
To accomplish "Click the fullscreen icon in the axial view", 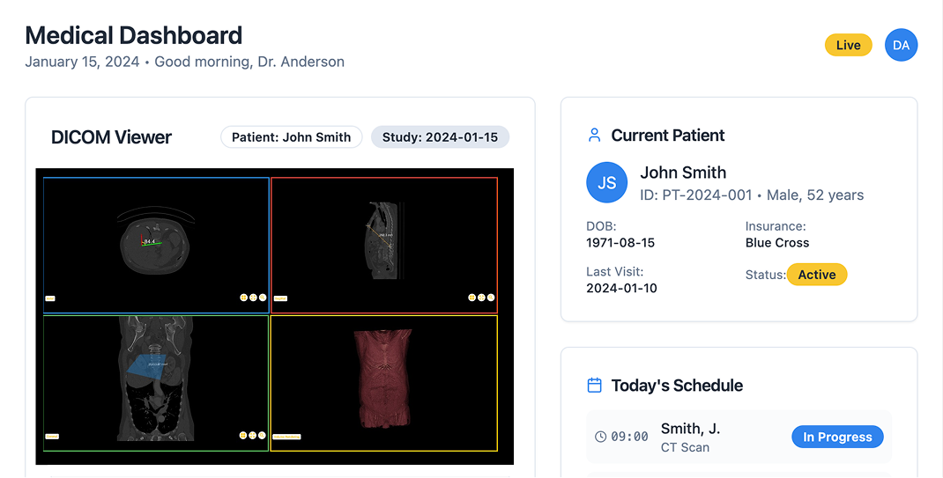I will 253,298.
